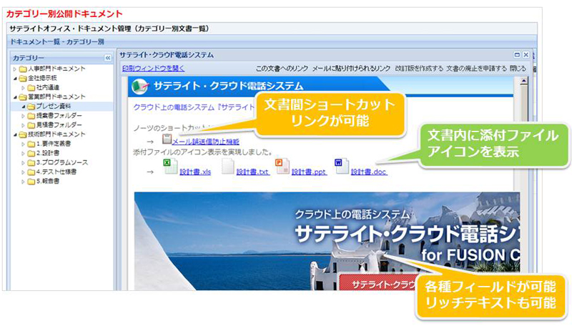Viewport: 572px width, 331px height.
Task: Open the 印刷ウィンドウを開く link
Action: point(153,69)
